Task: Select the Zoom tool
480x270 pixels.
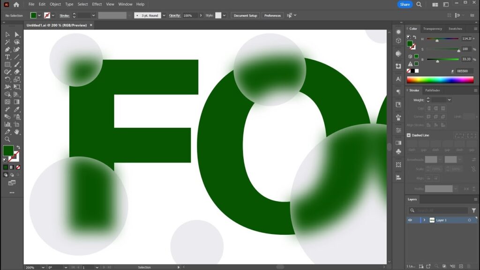Action: (x=7, y=139)
